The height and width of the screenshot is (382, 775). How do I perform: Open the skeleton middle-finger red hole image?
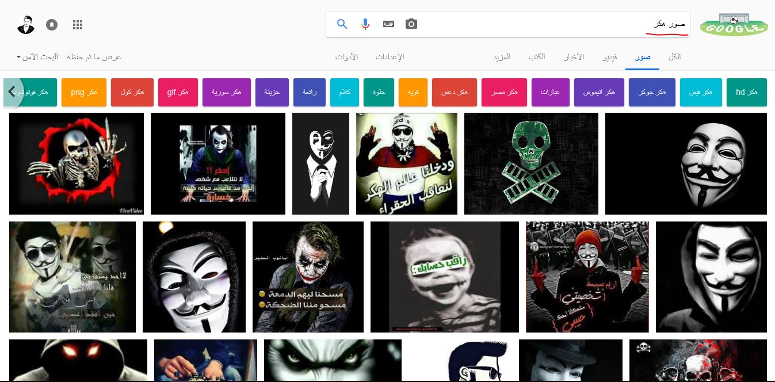[x=77, y=163]
